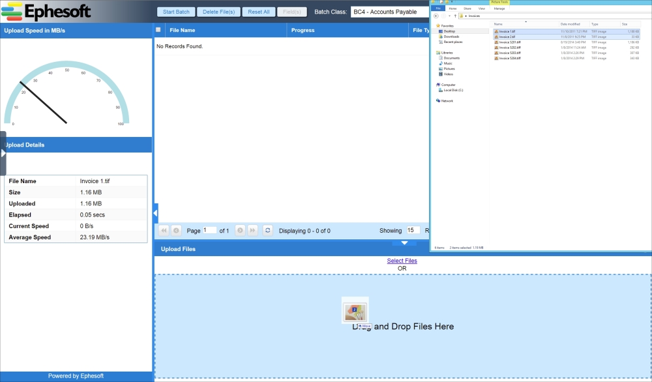Click inside the Page number input field
The width and height of the screenshot is (652, 382).
[x=210, y=230]
